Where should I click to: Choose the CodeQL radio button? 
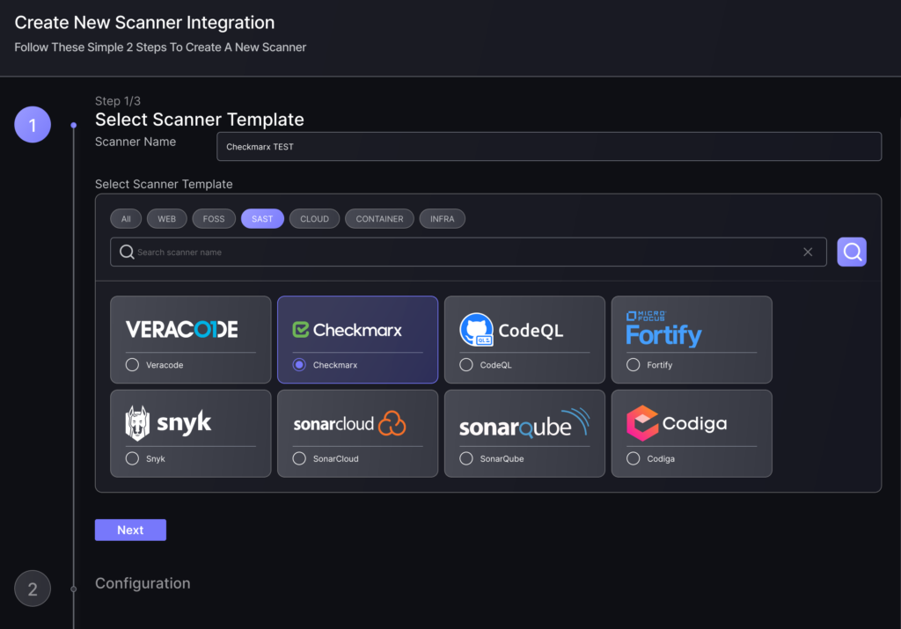tap(466, 365)
